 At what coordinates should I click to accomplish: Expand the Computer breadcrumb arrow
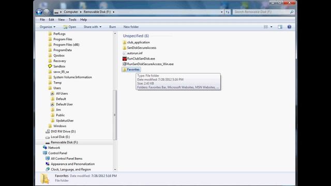81,12
